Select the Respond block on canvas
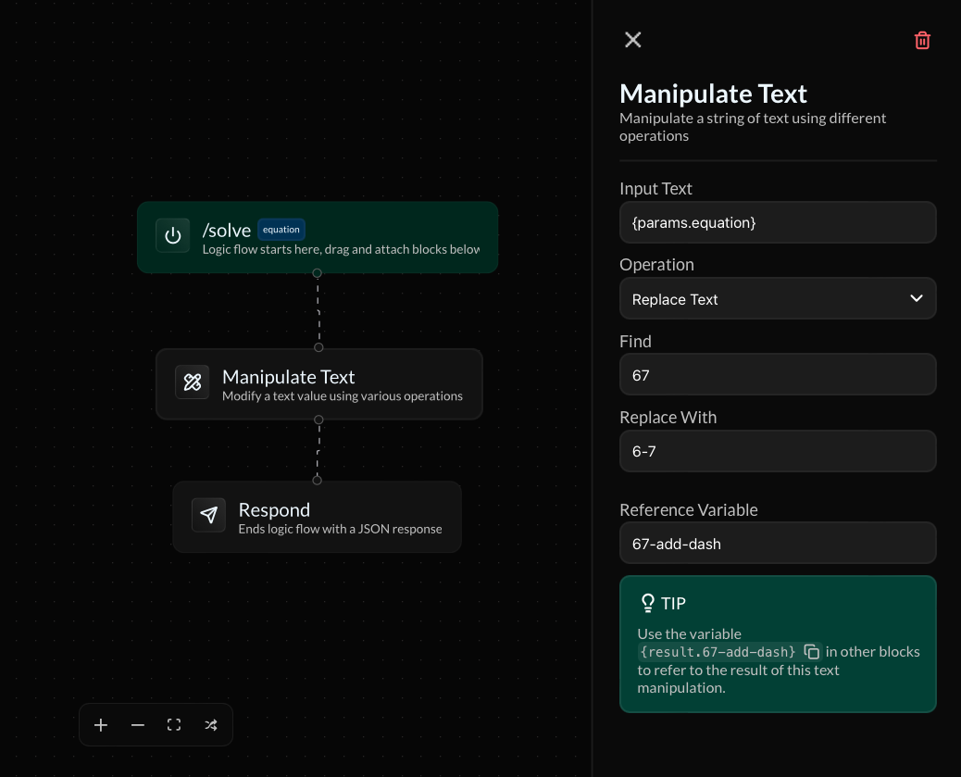The image size is (961, 777). 317,517
